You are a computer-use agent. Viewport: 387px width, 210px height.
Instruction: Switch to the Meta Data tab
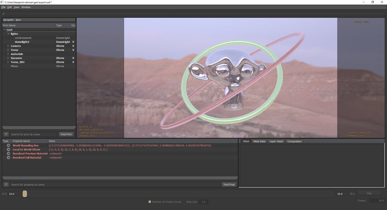coord(259,142)
